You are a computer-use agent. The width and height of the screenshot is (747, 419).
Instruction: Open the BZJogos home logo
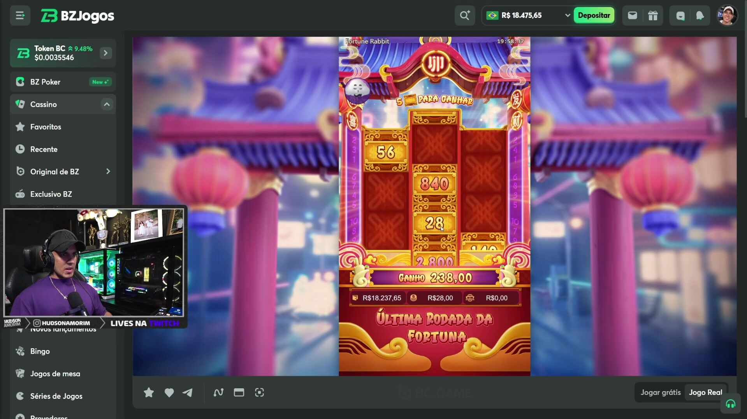[x=77, y=16]
